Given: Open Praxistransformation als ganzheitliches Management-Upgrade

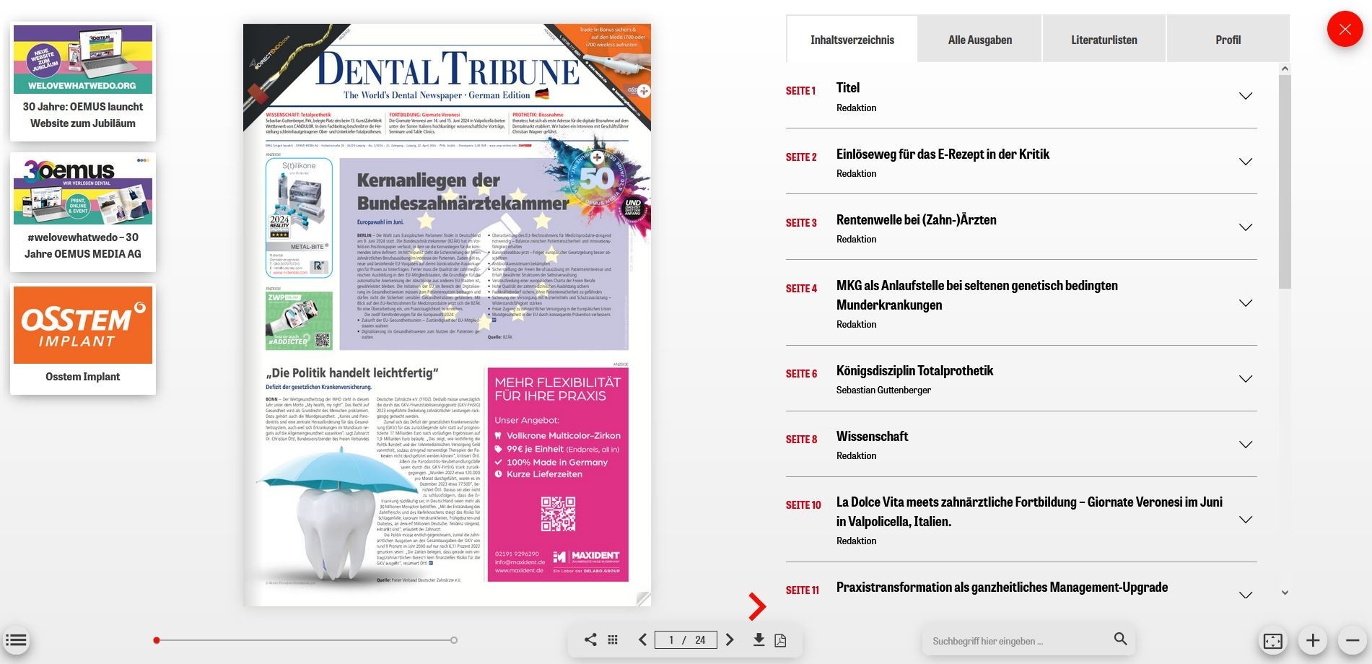Looking at the screenshot, I should 1002,587.
